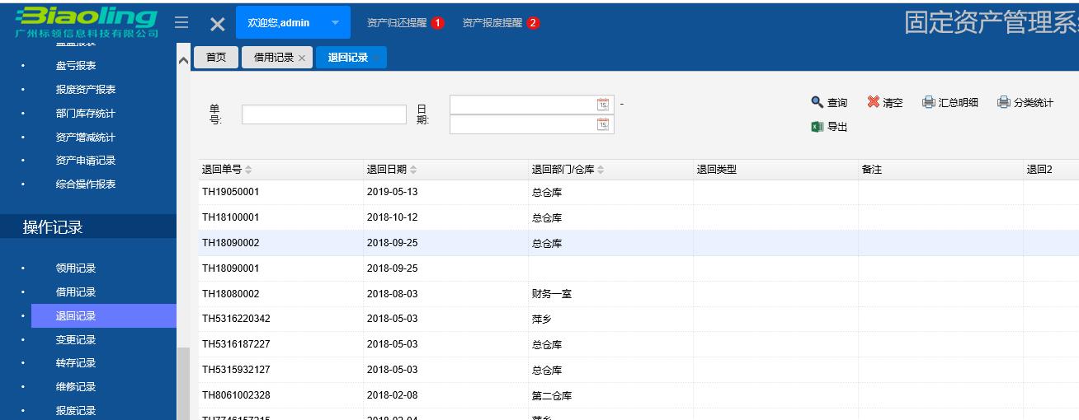The width and height of the screenshot is (1079, 420).
Task: Sort by 退回单号 column arrows
Action: point(249,170)
